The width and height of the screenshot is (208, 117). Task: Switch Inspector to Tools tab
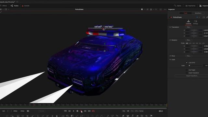click(x=185, y=13)
